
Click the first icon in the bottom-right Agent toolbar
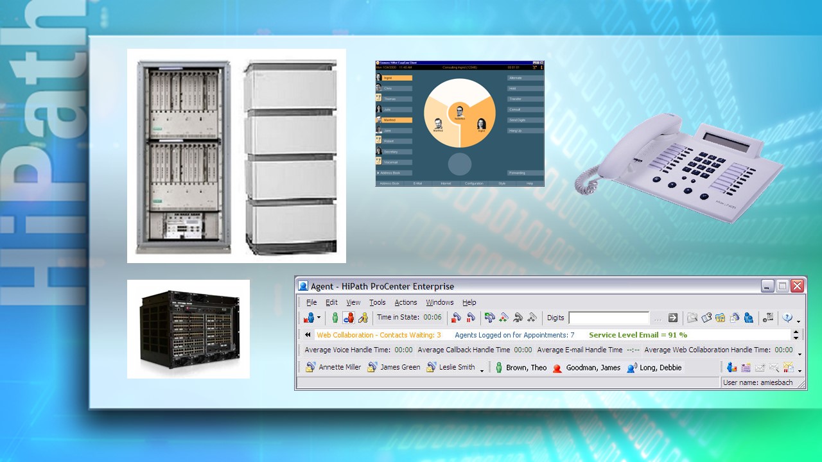pyautogui.click(x=731, y=368)
